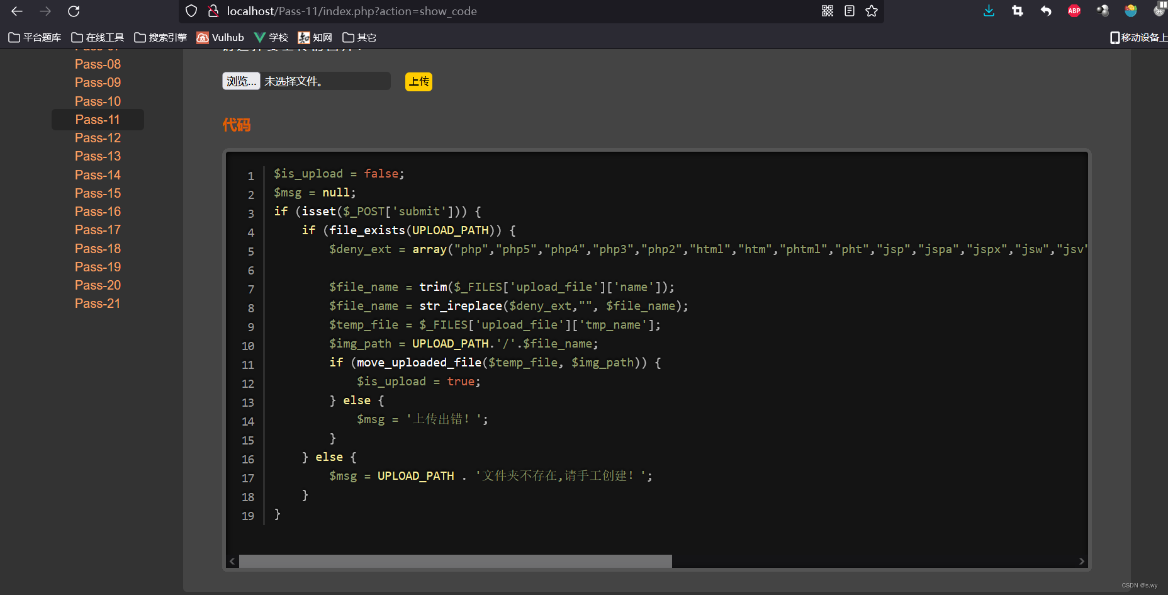The image size is (1168, 595).
Task: Open Pass-17 in the sidebar
Action: point(98,230)
